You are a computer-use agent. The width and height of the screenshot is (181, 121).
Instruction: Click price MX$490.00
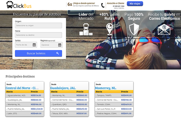click(82, 109)
